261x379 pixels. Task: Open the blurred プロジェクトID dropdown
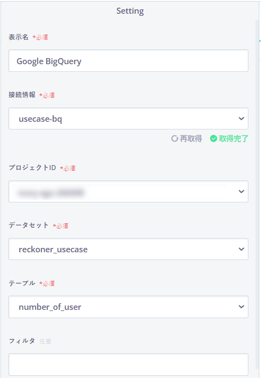128,191
